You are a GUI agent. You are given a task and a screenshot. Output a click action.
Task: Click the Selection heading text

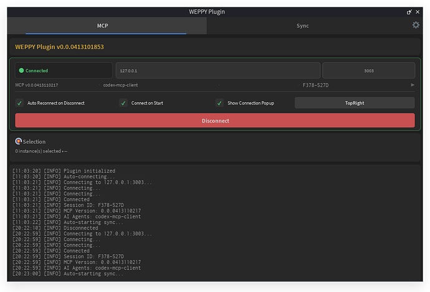pos(34,141)
